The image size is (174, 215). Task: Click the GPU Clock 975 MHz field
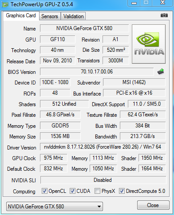53,158
